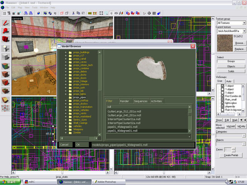Toggle Ignore Groups 'ig' icon
The height and width of the screenshot is (185, 247).
tap(55, 13)
